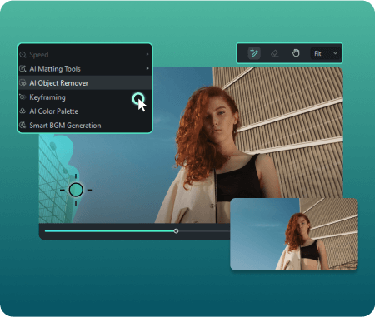Select the eraser tool
The height and width of the screenshot is (317, 375).
(274, 53)
